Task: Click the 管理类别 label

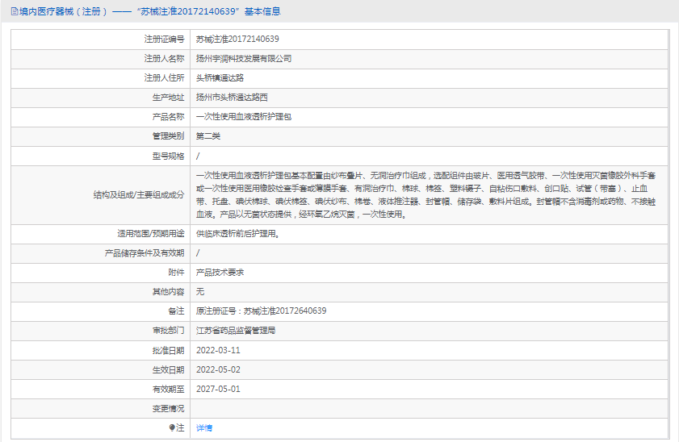Action: 168,136
